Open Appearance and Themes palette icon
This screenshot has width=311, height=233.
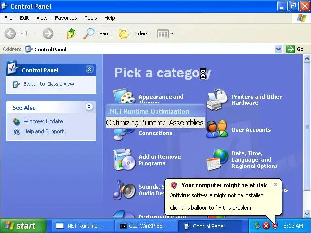[x=124, y=96]
